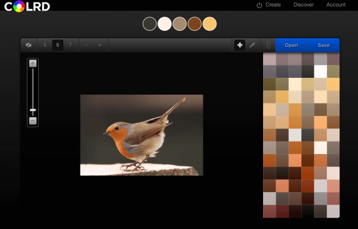Screen dimensions: 358x229
Task: Increase color count with toolbar plus
Action: coord(100,45)
